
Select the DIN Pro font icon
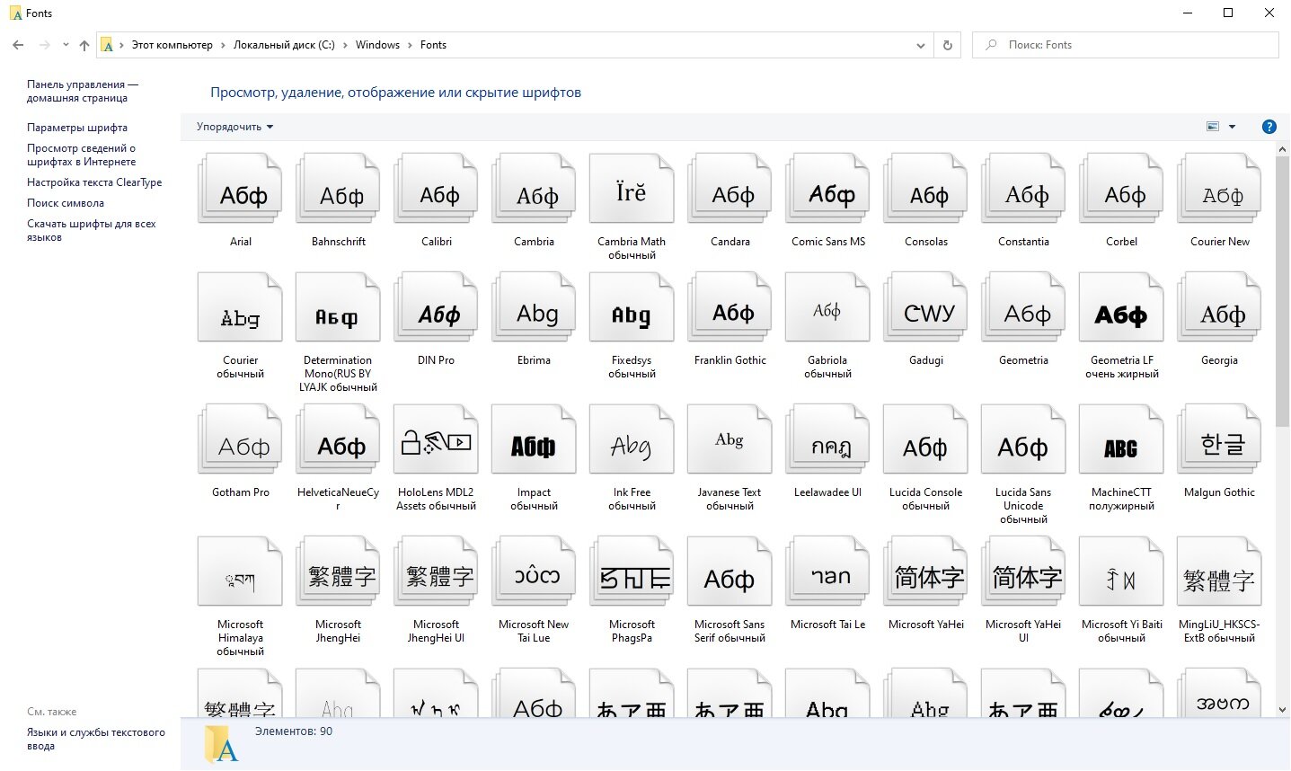pyautogui.click(x=436, y=307)
